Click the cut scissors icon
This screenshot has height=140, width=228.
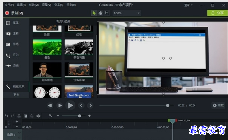tap(19, 116)
